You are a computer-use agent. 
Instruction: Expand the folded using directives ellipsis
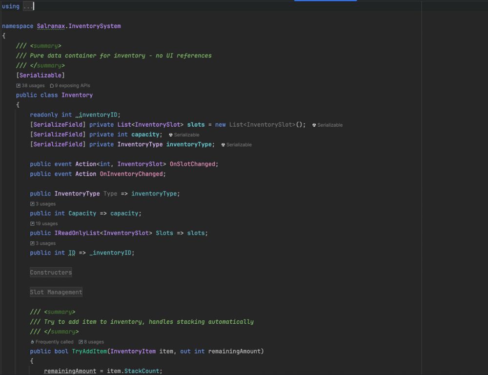(x=28, y=6)
